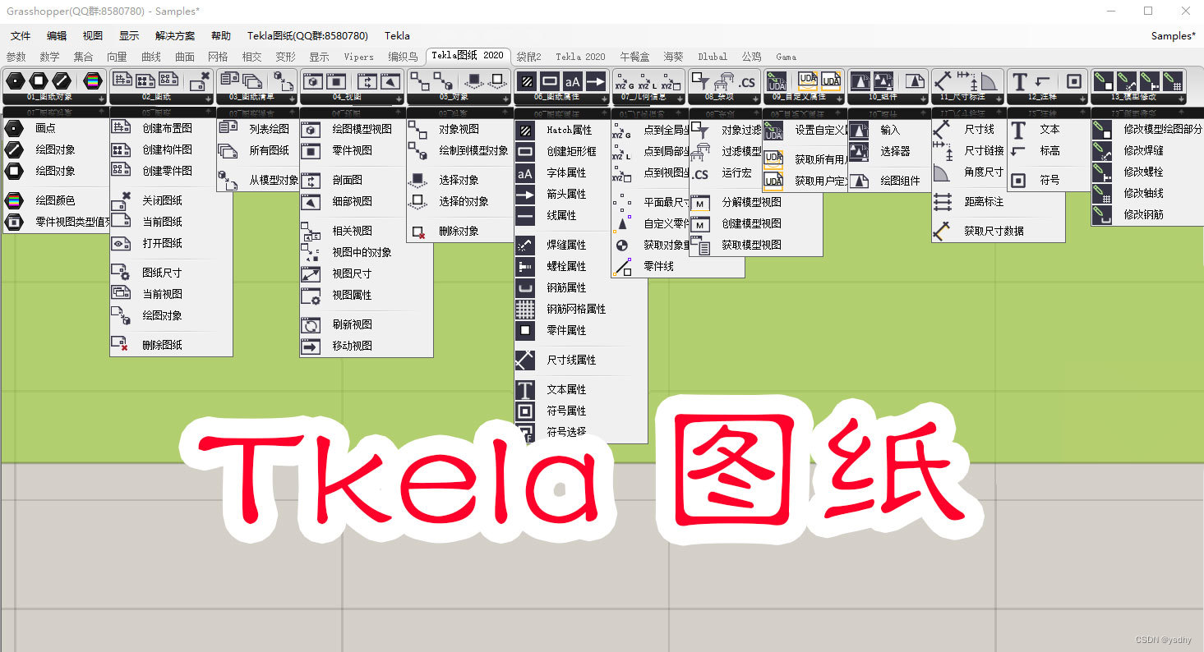Viewport: 1204px width, 652px height.
Task: Expand the 08_杂项 panel label bar
Action: 725,97
